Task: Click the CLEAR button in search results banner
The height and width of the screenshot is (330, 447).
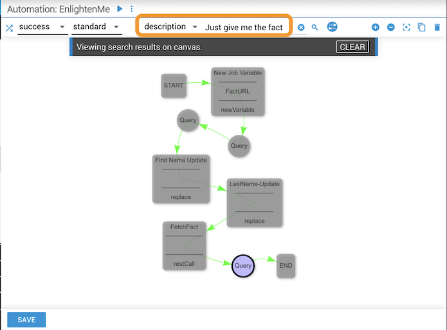Action: tap(352, 47)
